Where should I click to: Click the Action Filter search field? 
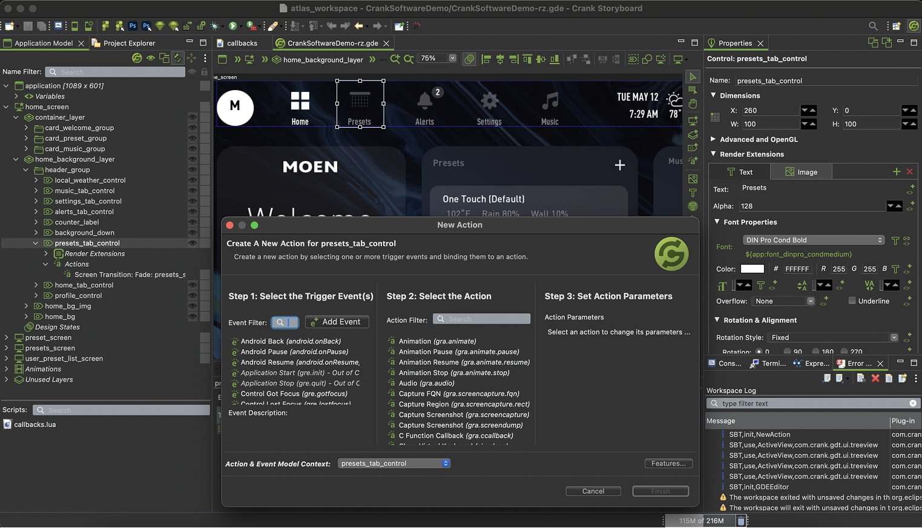[482, 319]
